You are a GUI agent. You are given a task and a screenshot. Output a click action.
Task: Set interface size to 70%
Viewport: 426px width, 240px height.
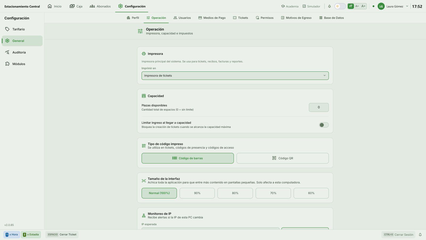click(273, 193)
